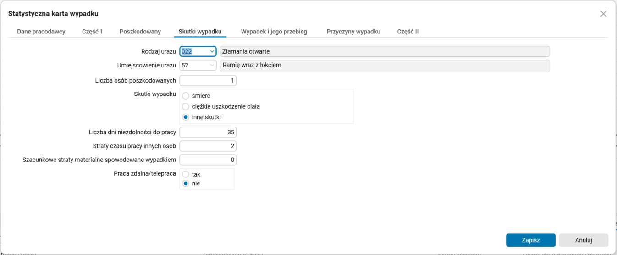
Task: Close the Statystyczna karta wypadku dialog
Action: pyautogui.click(x=603, y=14)
